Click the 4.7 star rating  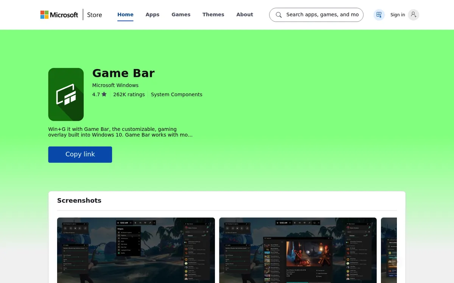coord(100,94)
